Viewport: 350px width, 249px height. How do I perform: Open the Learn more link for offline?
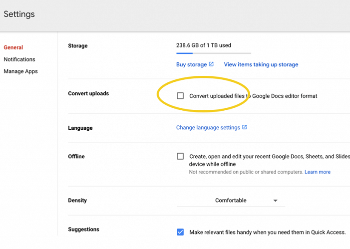pyautogui.click(x=318, y=172)
